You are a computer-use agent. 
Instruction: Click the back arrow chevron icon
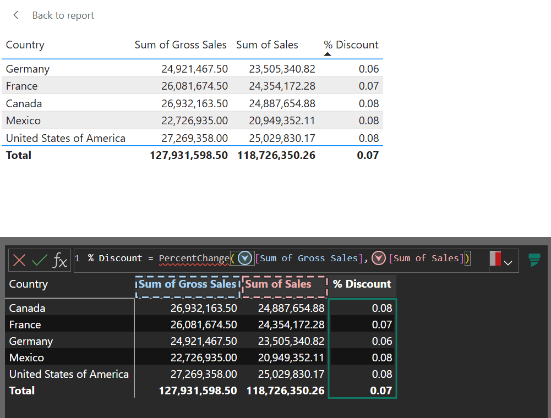pos(16,15)
